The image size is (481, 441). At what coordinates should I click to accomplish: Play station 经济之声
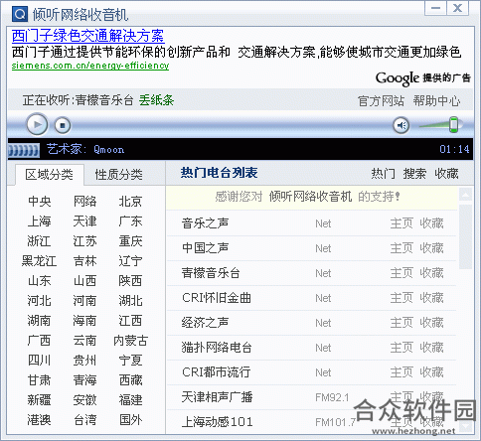[205, 323]
